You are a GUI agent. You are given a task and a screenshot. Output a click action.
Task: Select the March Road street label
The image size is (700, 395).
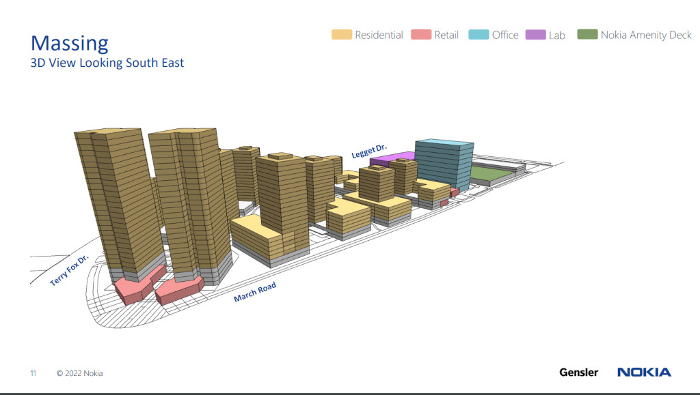pyautogui.click(x=255, y=293)
